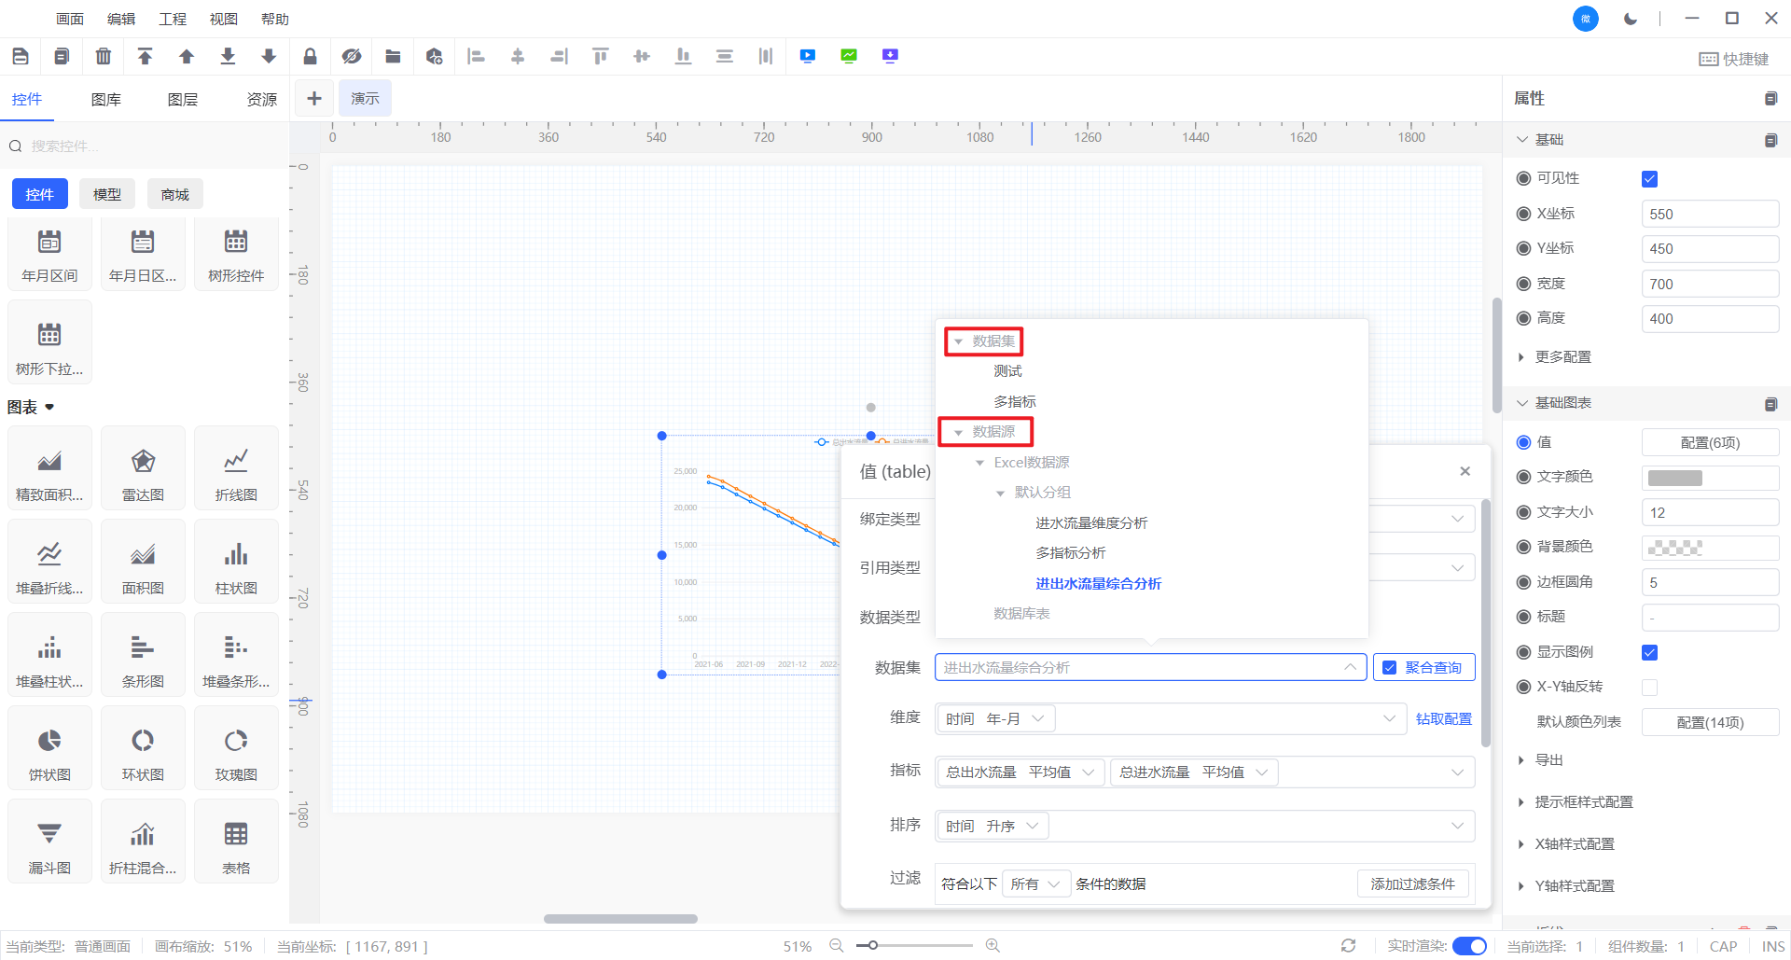1791x960 pixels.
Task: Enable the X-Y轴反转 checkbox
Action: click(x=1649, y=688)
